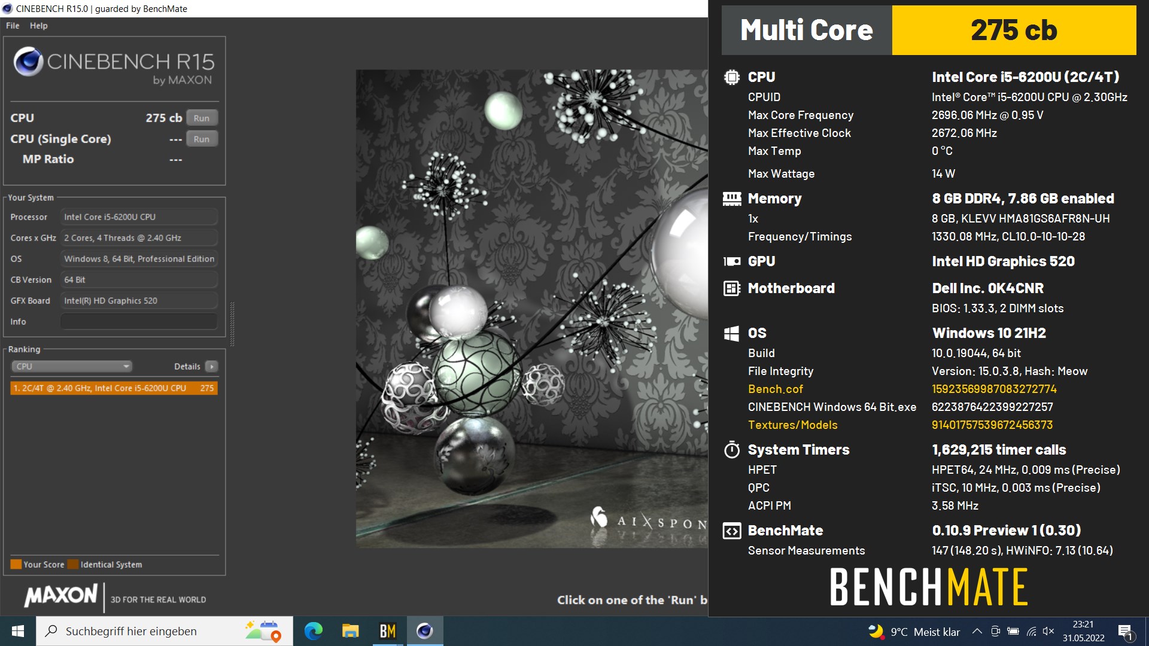Click the OS Windows logo icon

(731, 333)
